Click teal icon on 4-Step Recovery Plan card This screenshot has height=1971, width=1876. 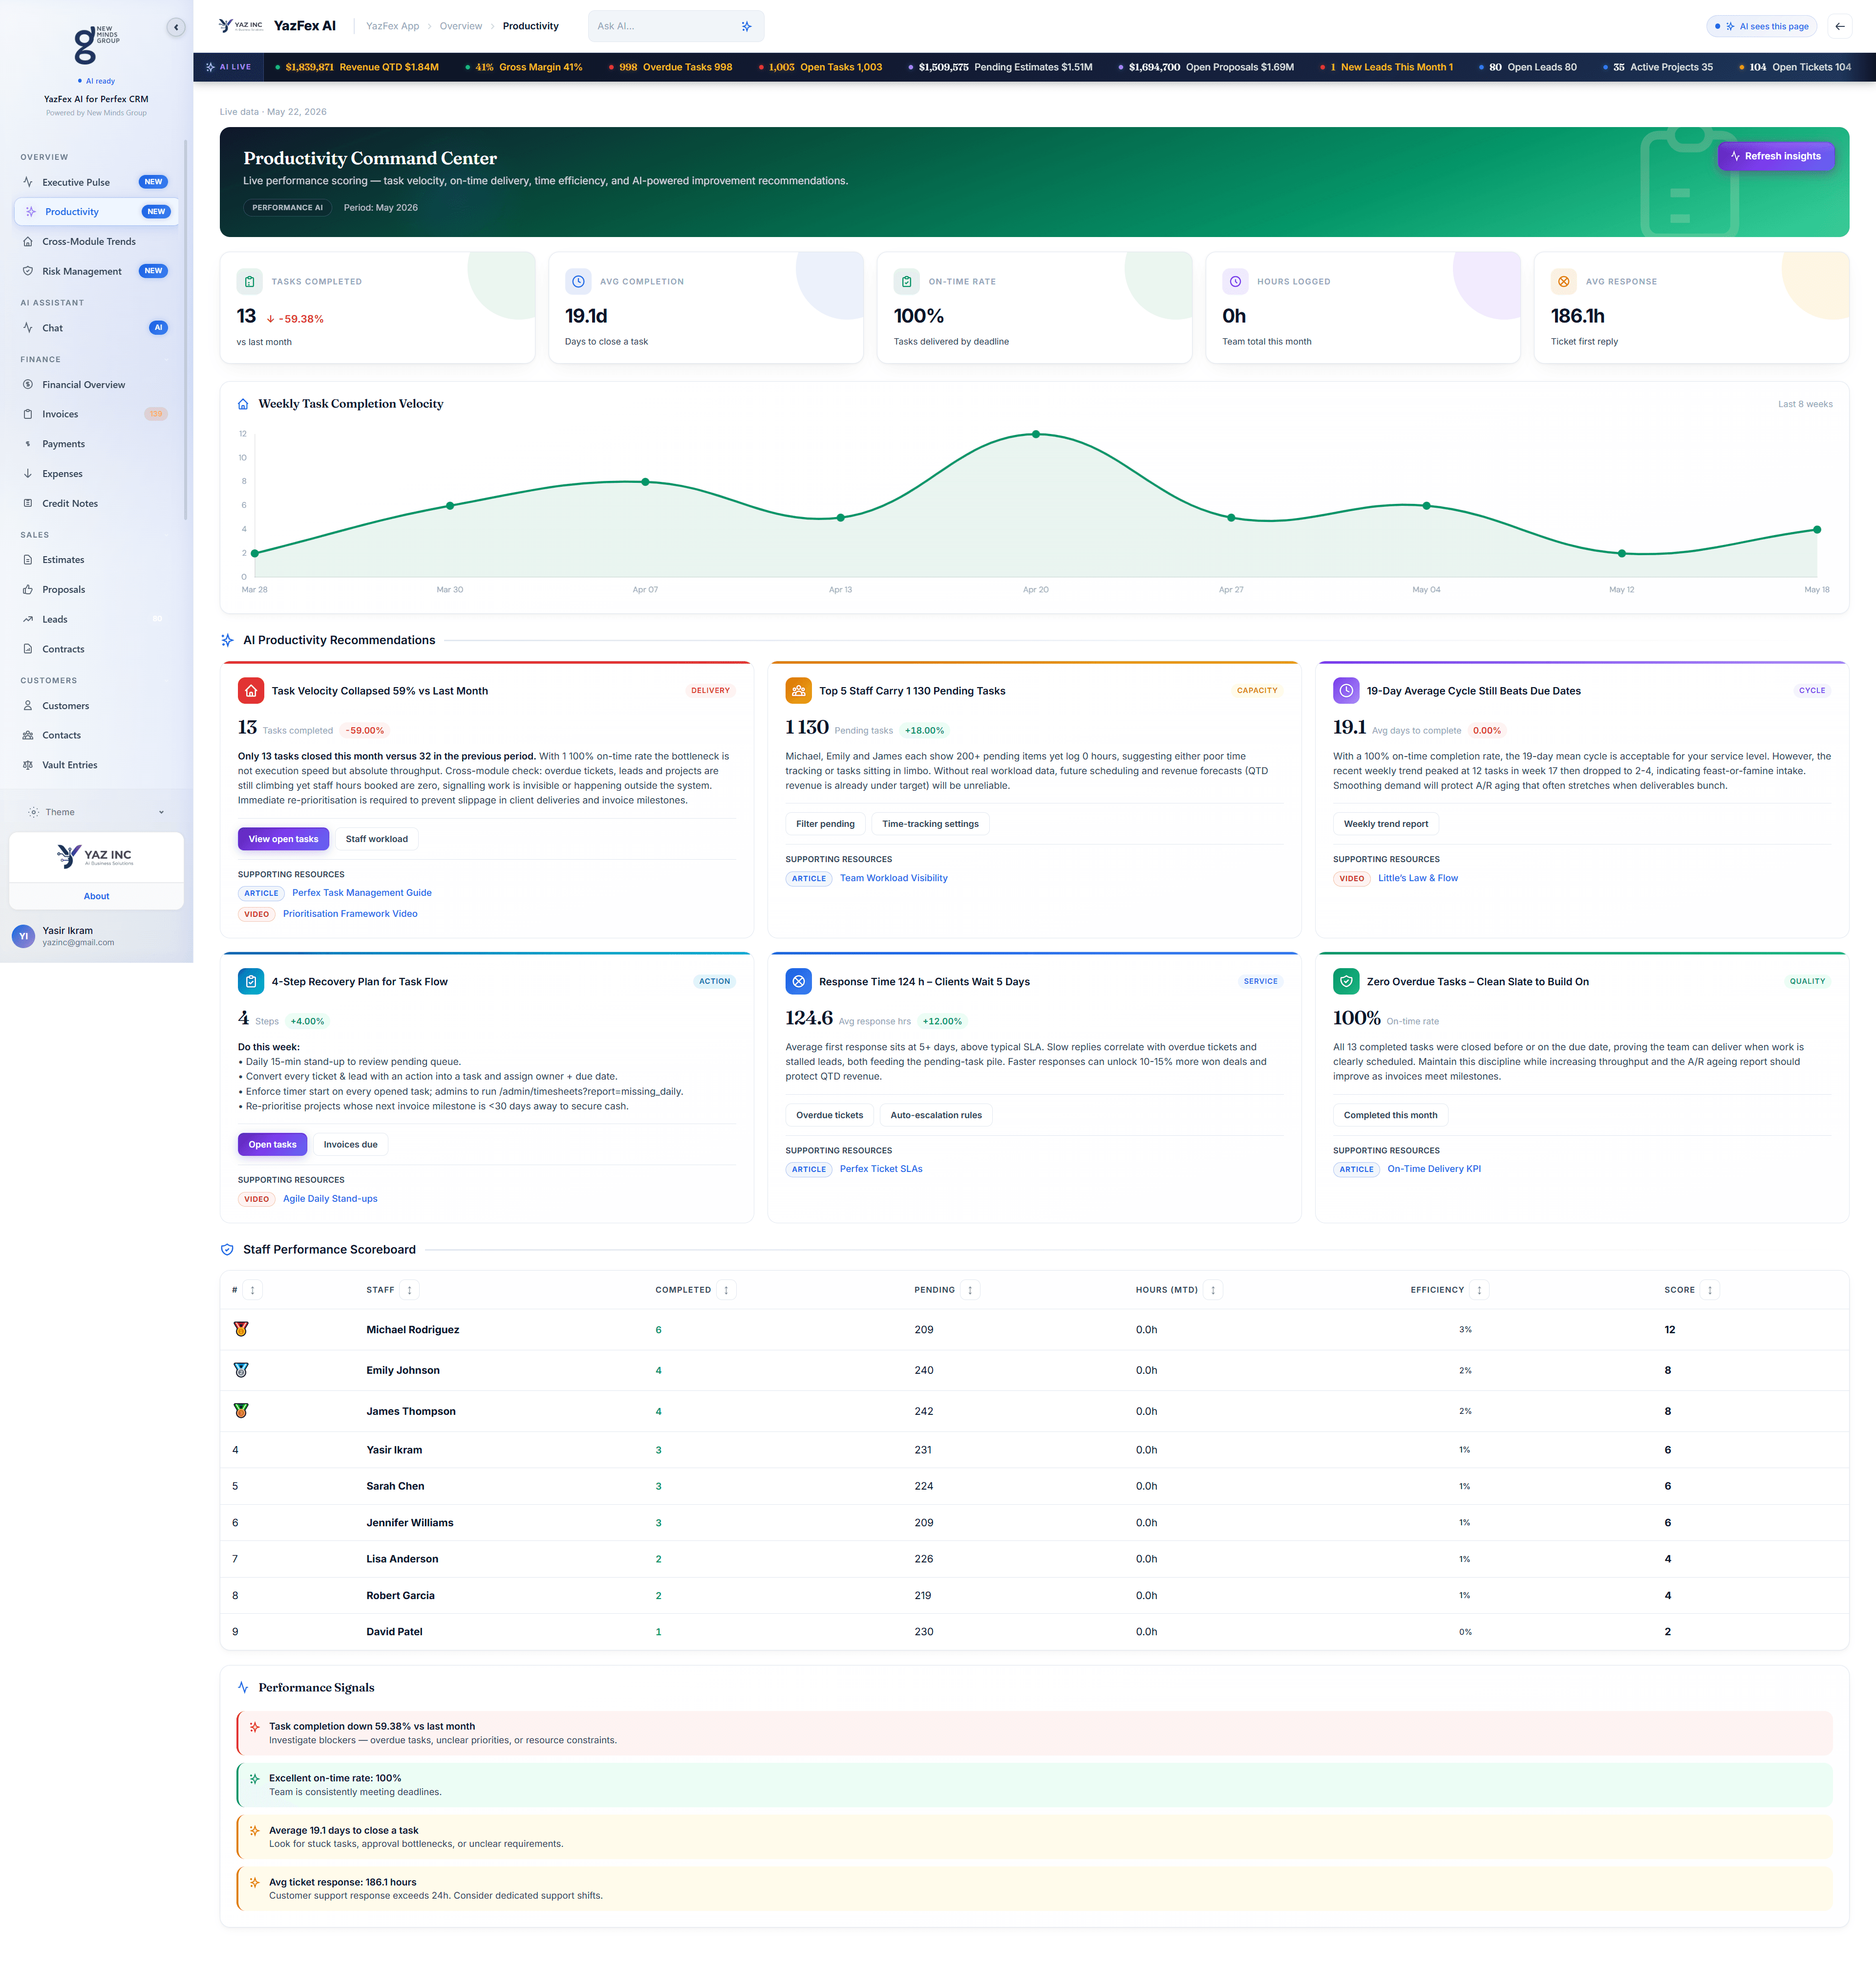click(251, 981)
